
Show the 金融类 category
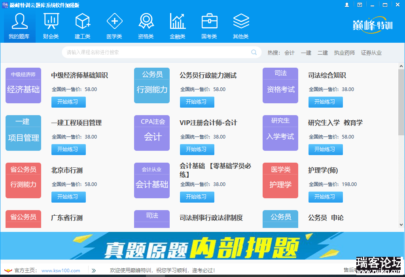tap(178, 26)
